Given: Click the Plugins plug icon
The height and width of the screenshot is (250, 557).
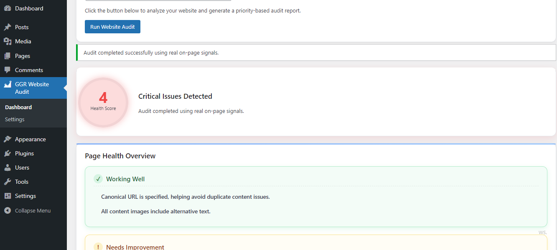Looking at the screenshot, I should point(8,153).
